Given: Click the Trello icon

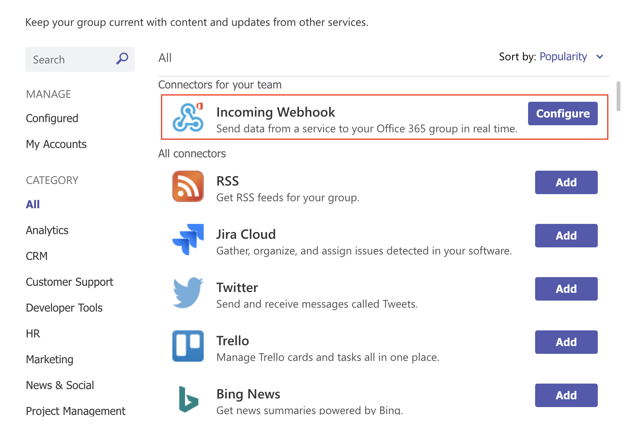Looking at the screenshot, I should [188, 346].
